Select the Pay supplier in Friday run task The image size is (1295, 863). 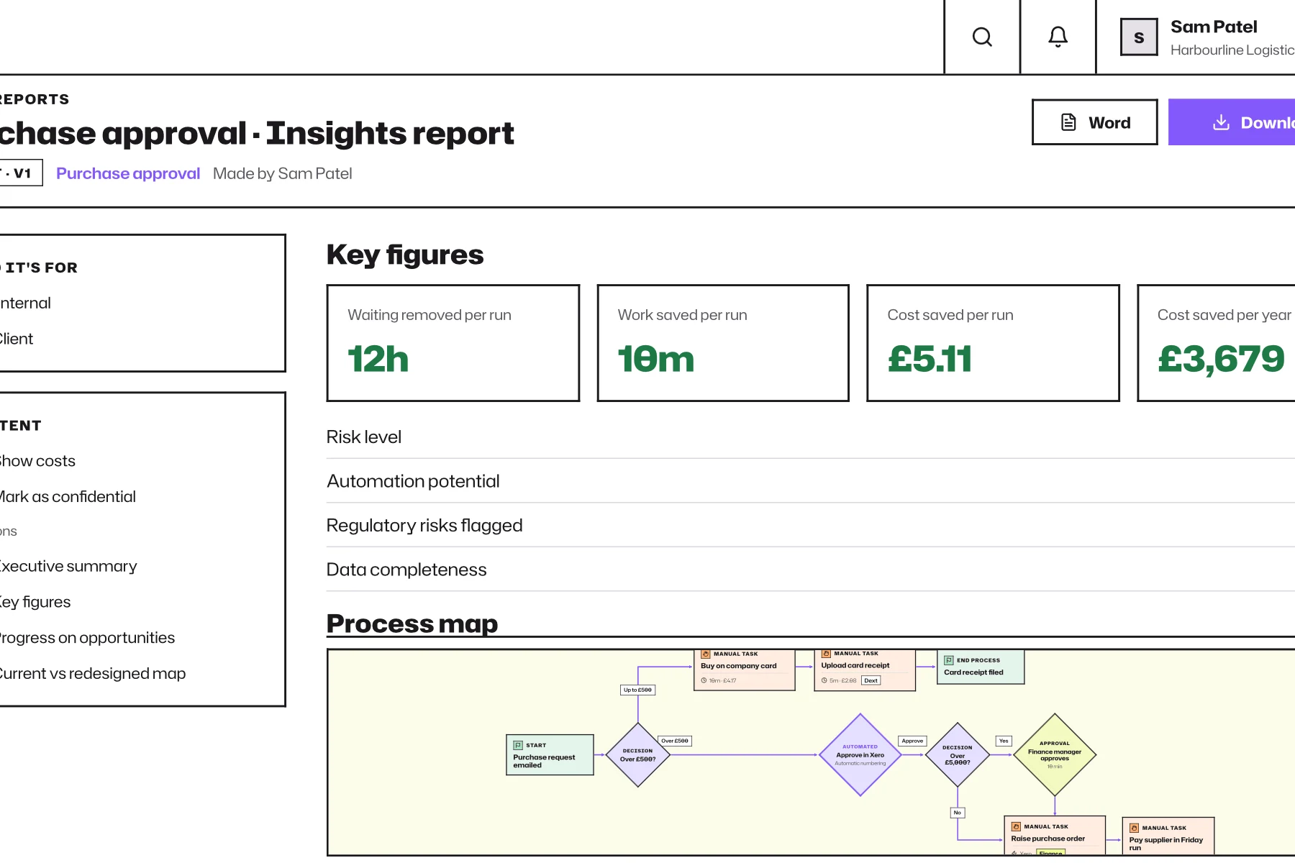click(x=1168, y=836)
